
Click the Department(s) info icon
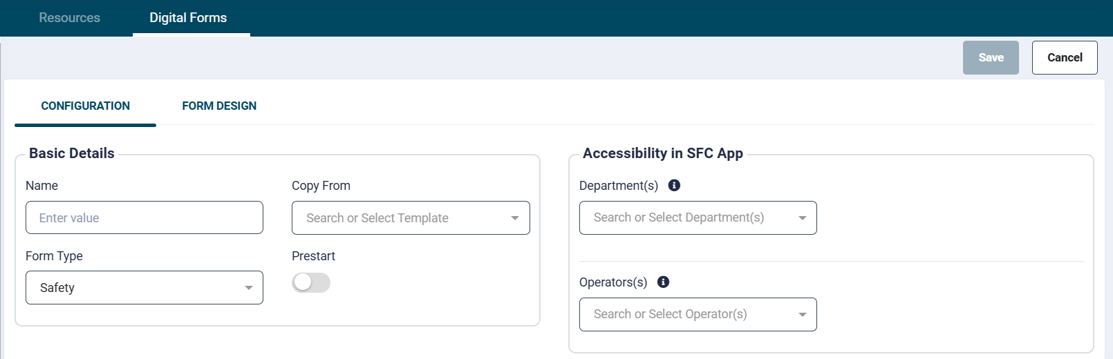[674, 185]
